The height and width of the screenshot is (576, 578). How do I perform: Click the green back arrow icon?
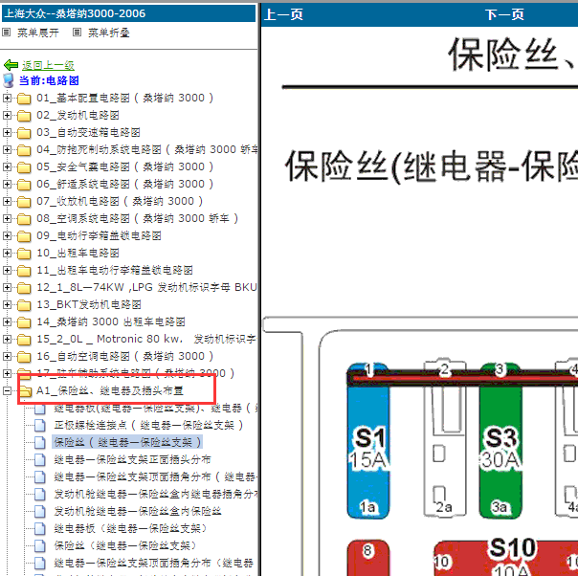[11, 65]
